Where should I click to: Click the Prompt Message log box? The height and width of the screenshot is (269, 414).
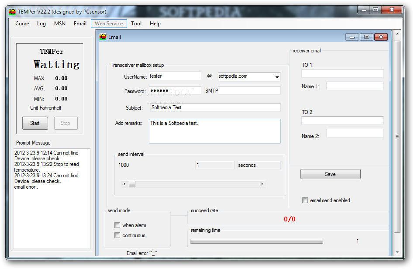coord(52,199)
